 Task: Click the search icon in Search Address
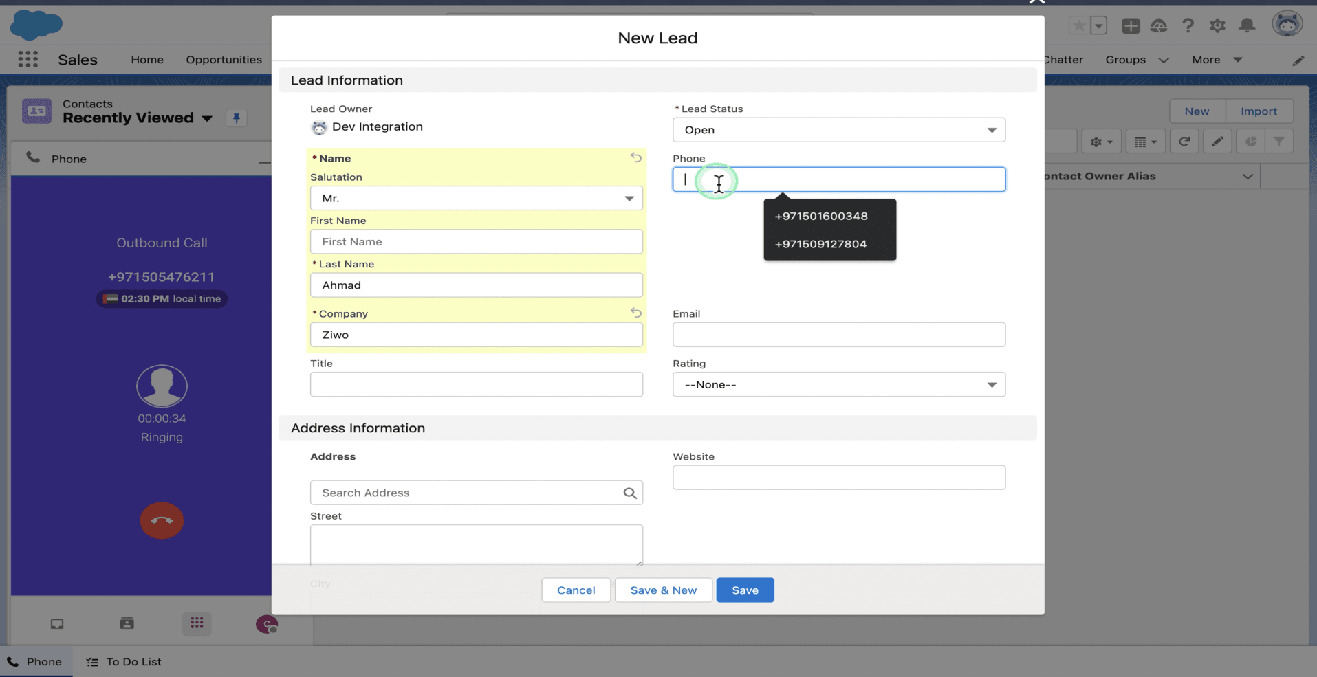629,493
